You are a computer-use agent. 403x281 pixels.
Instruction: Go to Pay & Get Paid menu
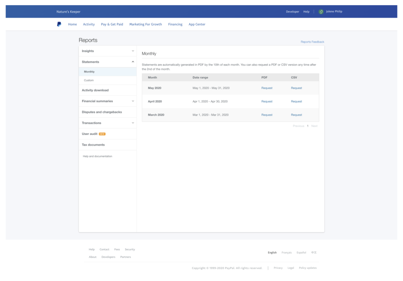[x=112, y=24]
